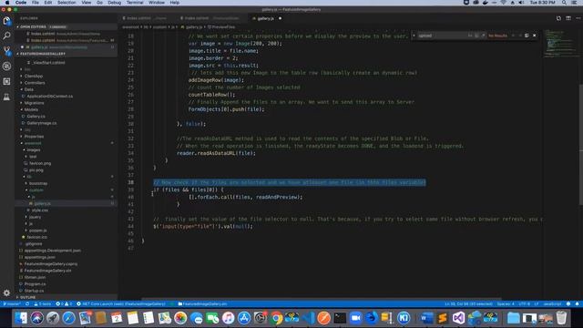Viewport: 583px width, 328px height.
Task: Toggle Replace mode arrow in find widget
Action: (414, 36)
